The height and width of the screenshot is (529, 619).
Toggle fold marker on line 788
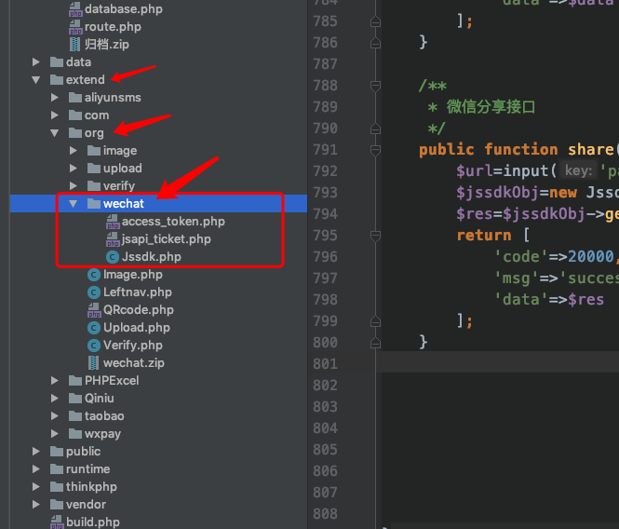(375, 86)
